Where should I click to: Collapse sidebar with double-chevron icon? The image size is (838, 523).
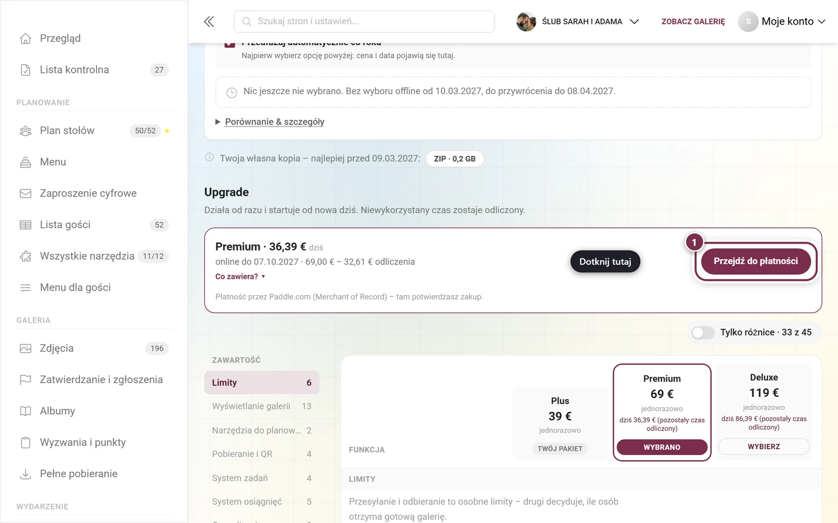(x=209, y=22)
